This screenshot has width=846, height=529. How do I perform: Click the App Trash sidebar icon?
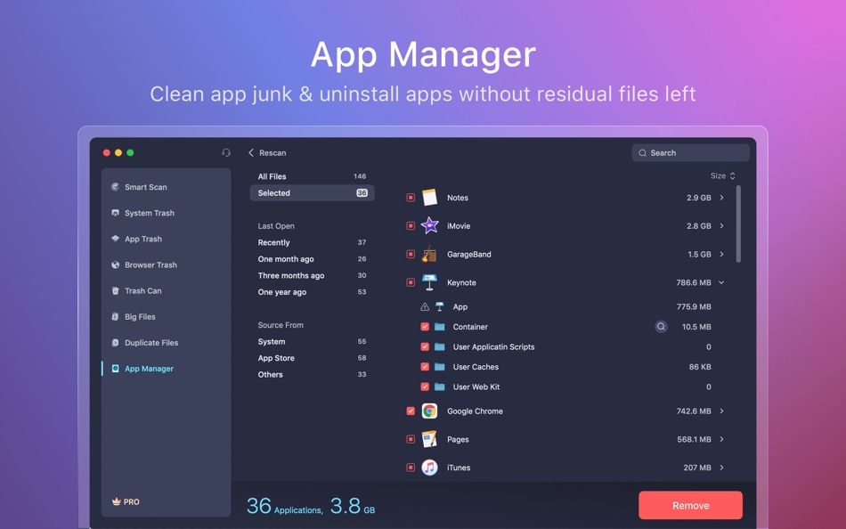coord(115,239)
